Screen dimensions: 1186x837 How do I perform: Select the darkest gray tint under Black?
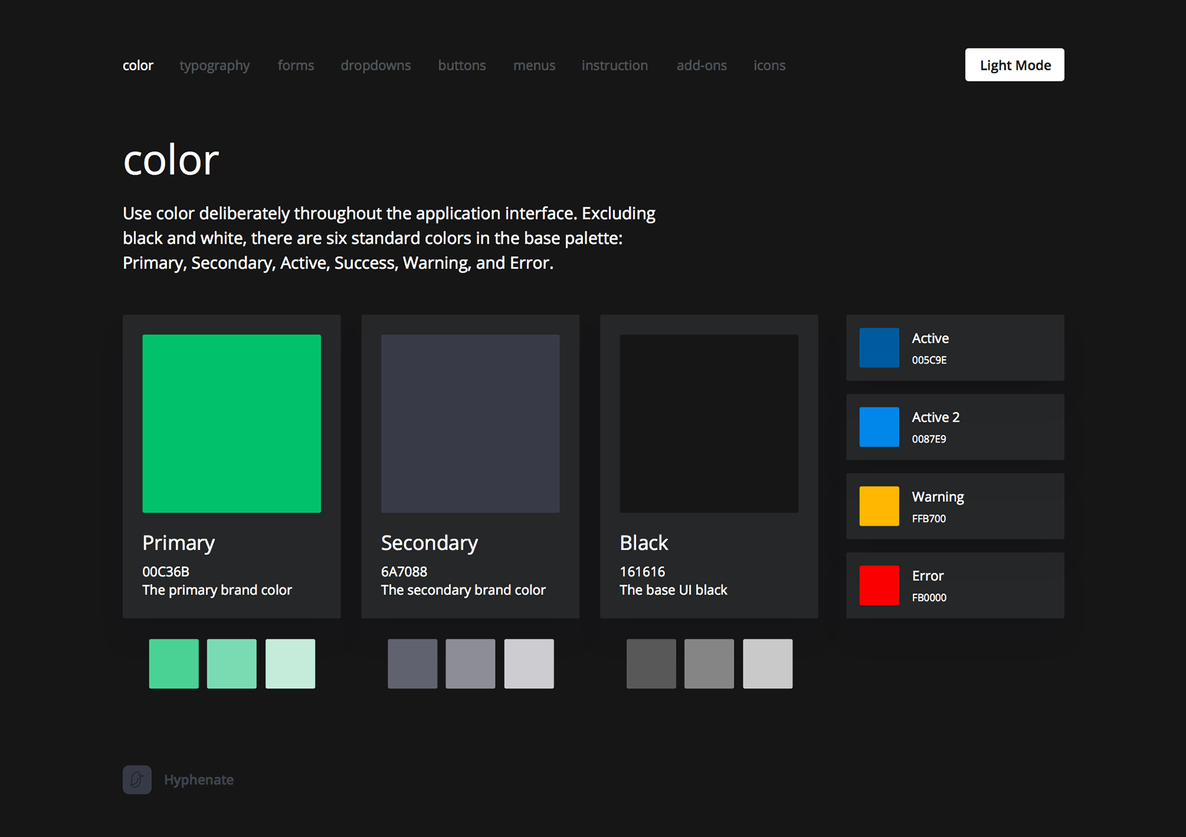pos(651,664)
